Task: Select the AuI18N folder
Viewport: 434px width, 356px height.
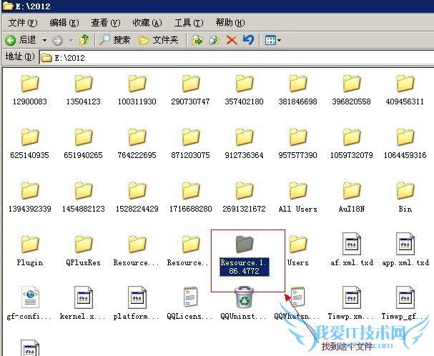Action: [x=352, y=197]
